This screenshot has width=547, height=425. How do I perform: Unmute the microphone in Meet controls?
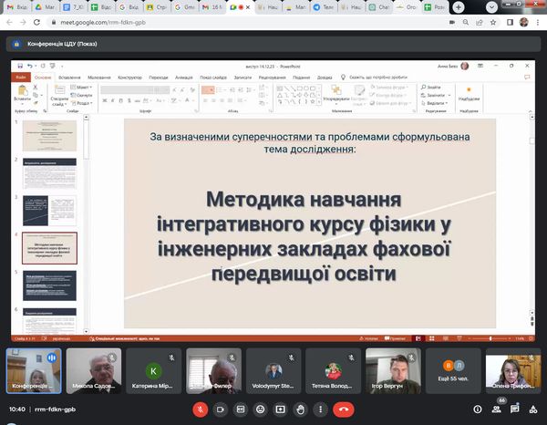click(201, 409)
